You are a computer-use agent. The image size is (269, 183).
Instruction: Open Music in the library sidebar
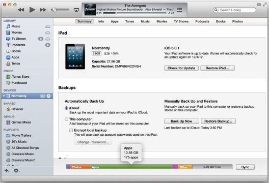click(16, 26)
